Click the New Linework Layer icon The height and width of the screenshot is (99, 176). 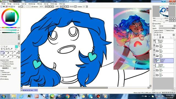pyautogui.click(x=157, y=35)
